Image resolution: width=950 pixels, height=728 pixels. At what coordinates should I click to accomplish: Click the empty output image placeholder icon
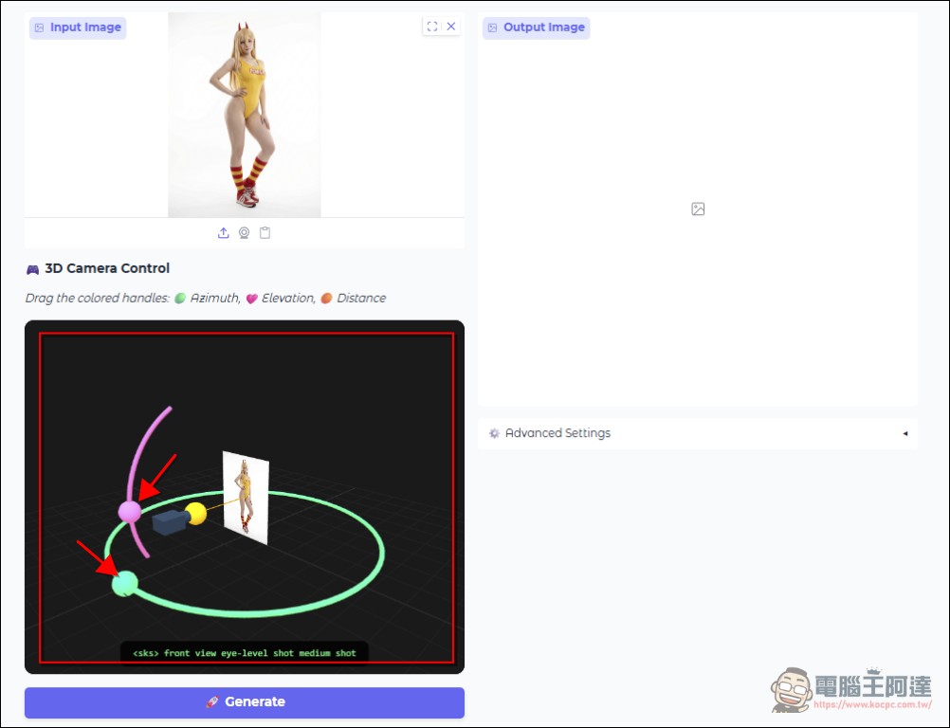(x=697, y=209)
